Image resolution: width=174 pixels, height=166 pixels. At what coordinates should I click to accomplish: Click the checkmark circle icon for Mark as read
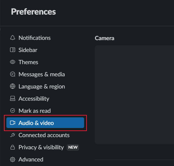pyautogui.click(x=12, y=111)
